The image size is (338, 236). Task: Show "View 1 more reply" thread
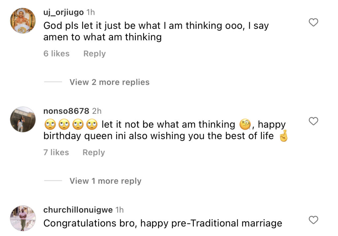point(105,181)
